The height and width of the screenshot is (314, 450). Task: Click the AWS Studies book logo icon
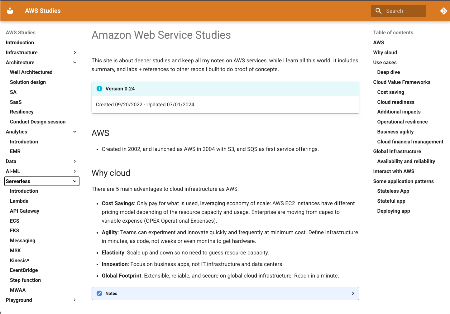tap(10, 11)
